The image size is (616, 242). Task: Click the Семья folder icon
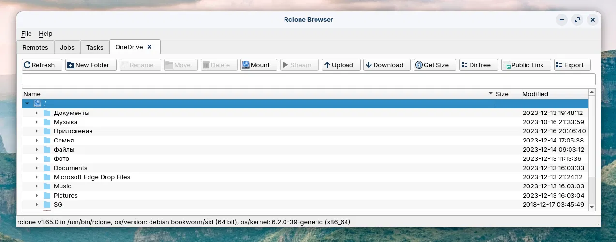(47, 140)
